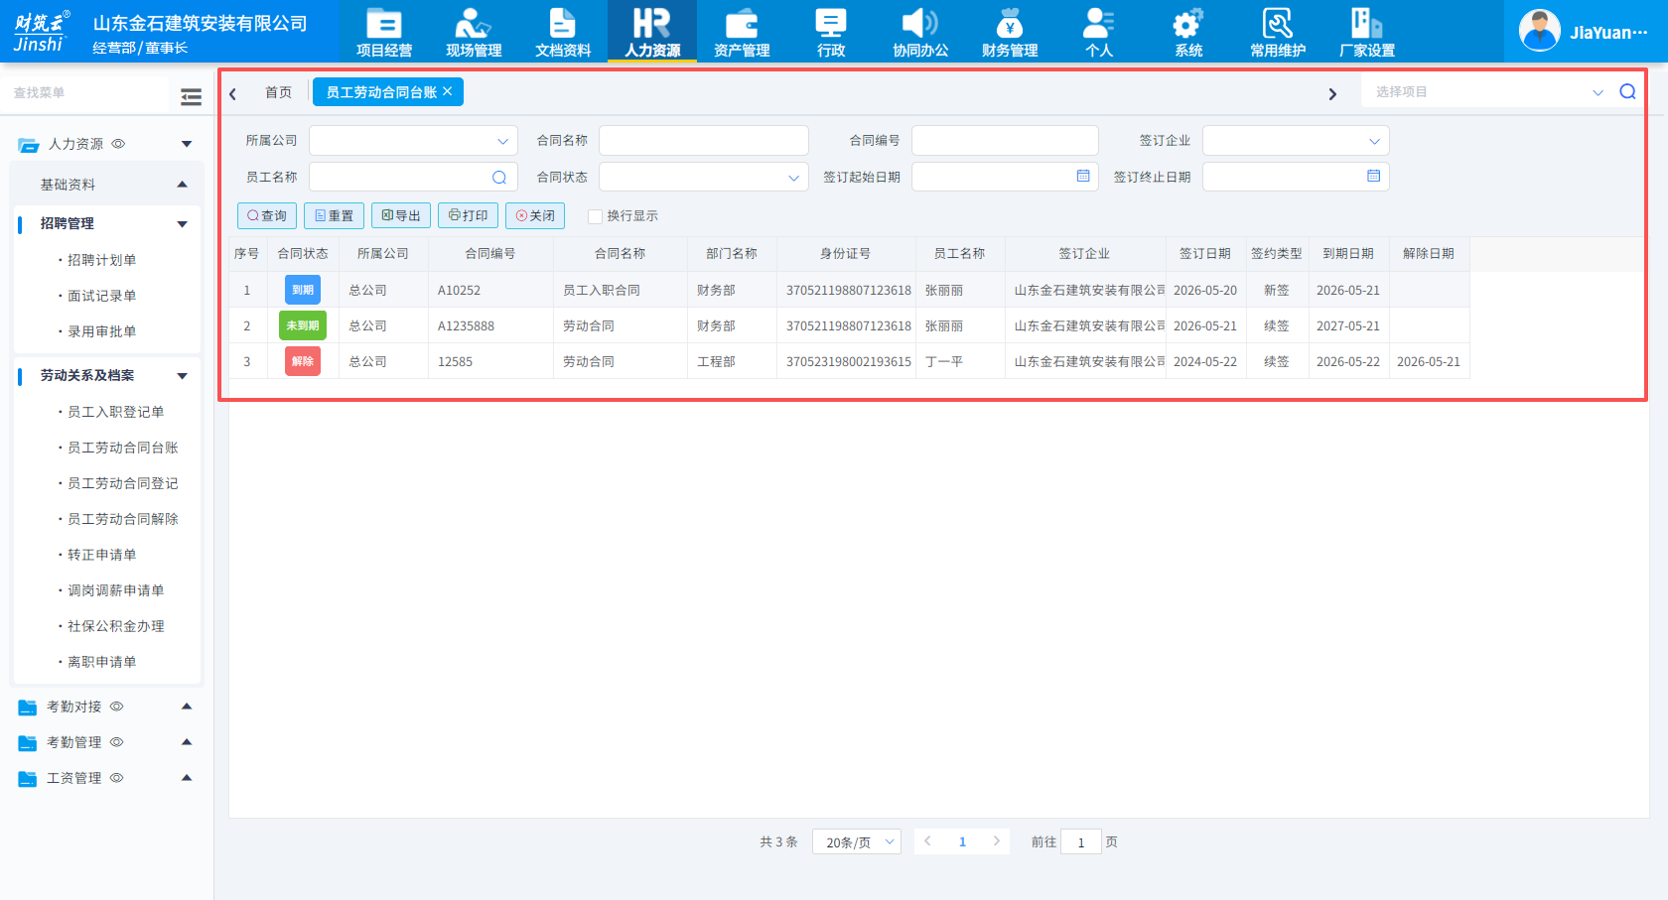Click the 导出 button
The width and height of the screenshot is (1668, 900).
coord(401,215)
